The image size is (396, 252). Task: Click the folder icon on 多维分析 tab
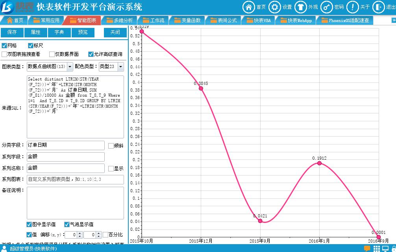pyautogui.click(x=109, y=20)
